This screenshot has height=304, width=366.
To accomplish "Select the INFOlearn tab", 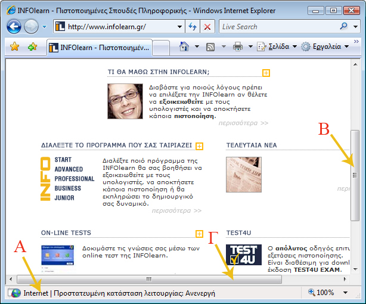I will (x=100, y=48).
